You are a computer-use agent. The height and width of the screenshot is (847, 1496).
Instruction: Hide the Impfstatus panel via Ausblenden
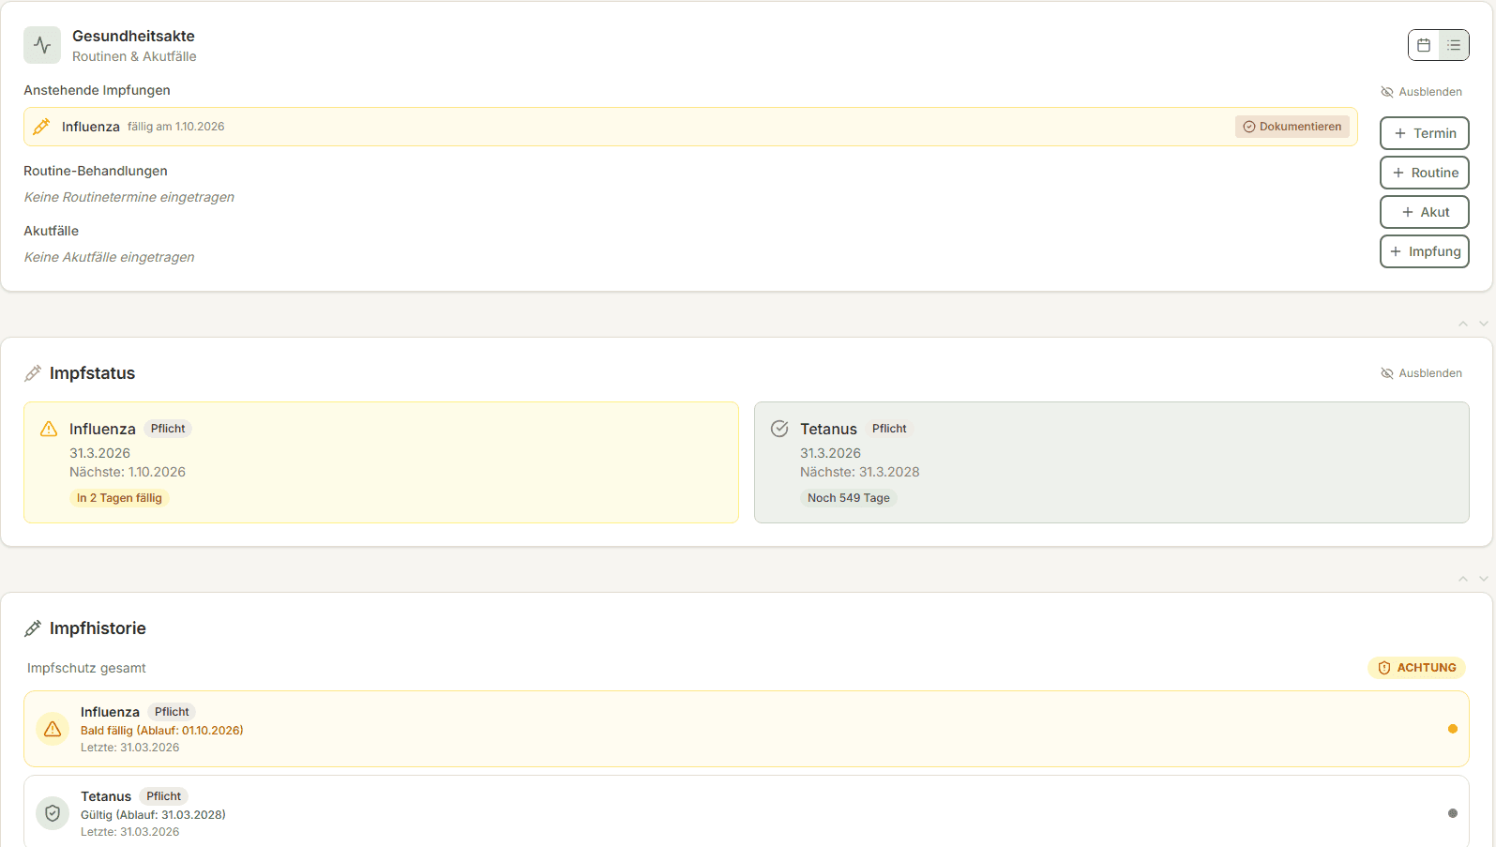pos(1421,373)
